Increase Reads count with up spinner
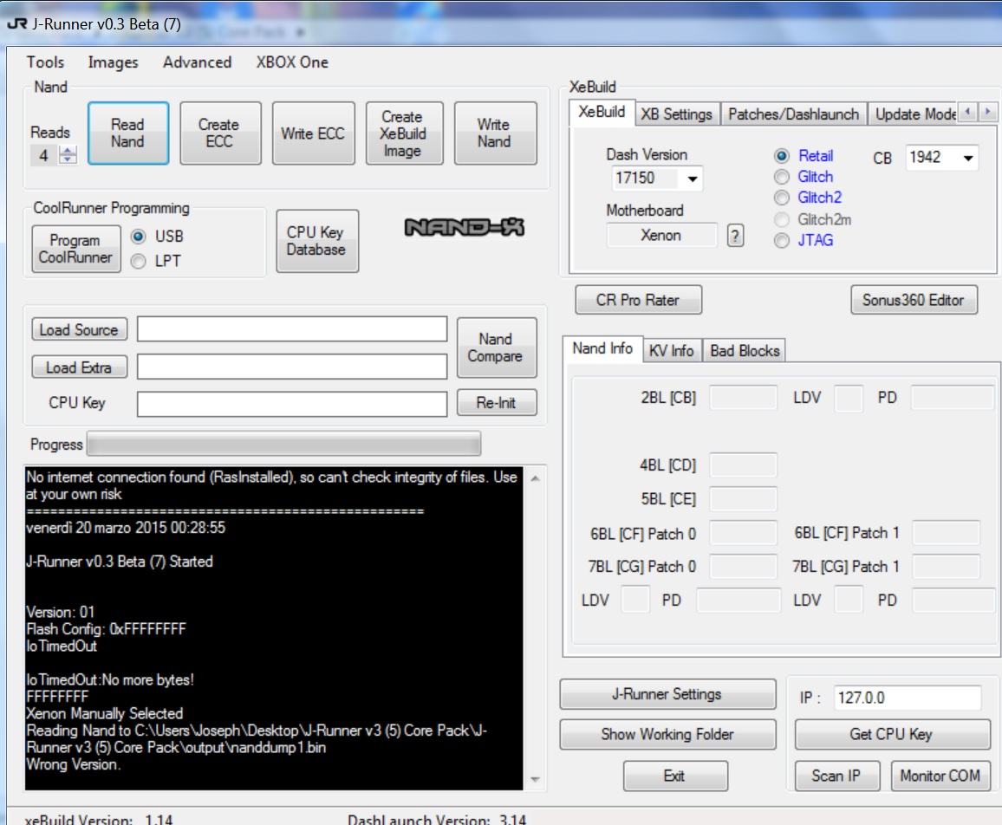The width and height of the screenshot is (1002, 825). 68,151
